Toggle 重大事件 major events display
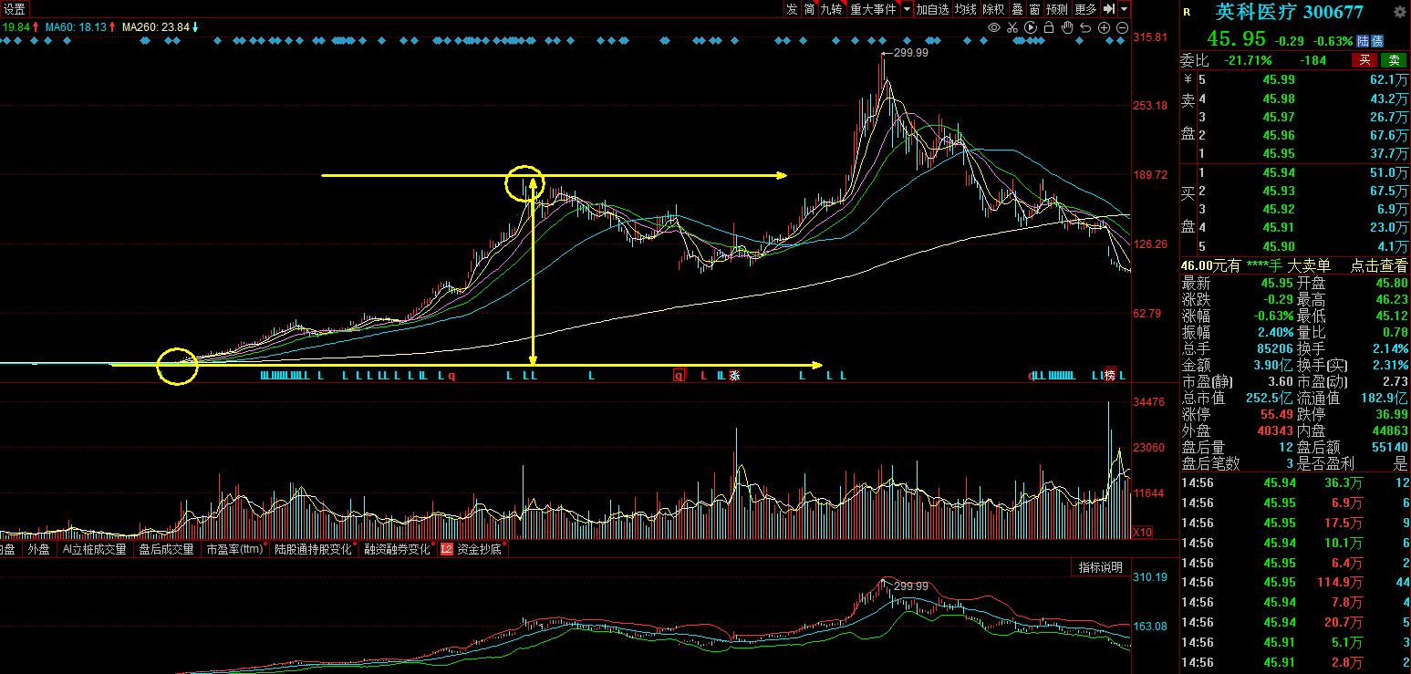 (873, 9)
